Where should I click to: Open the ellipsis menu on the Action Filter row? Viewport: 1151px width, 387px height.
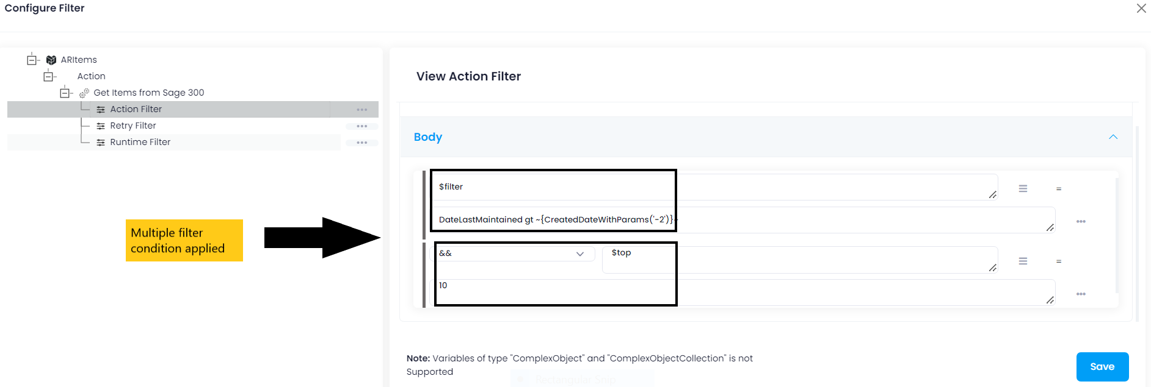pyautogui.click(x=361, y=109)
